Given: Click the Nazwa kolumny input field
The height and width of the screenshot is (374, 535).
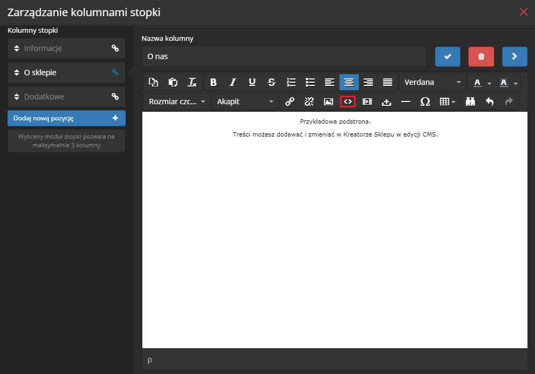Looking at the screenshot, I should 284,56.
